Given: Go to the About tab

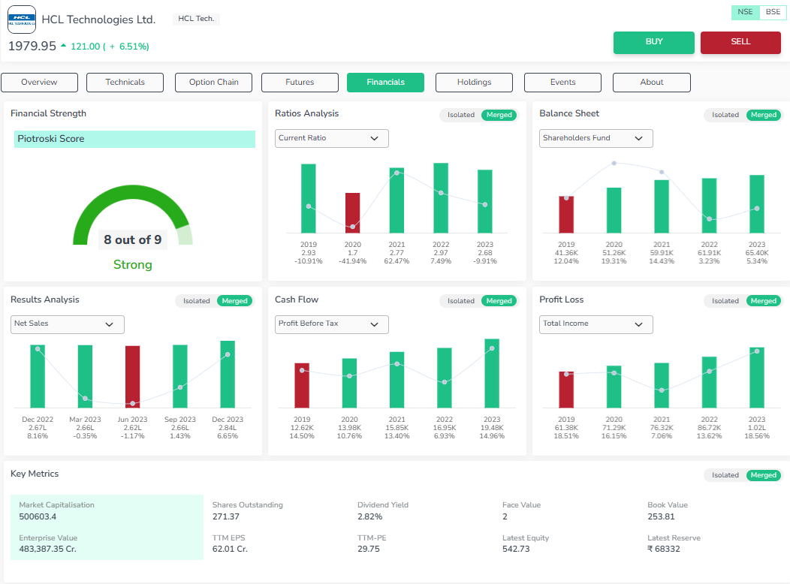Looking at the screenshot, I should pyautogui.click(x=651, y=83).
